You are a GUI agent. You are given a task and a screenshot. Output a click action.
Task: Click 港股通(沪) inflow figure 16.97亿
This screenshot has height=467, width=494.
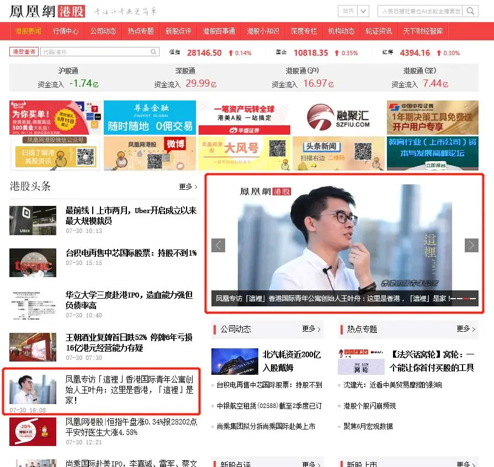pos(318,83)
